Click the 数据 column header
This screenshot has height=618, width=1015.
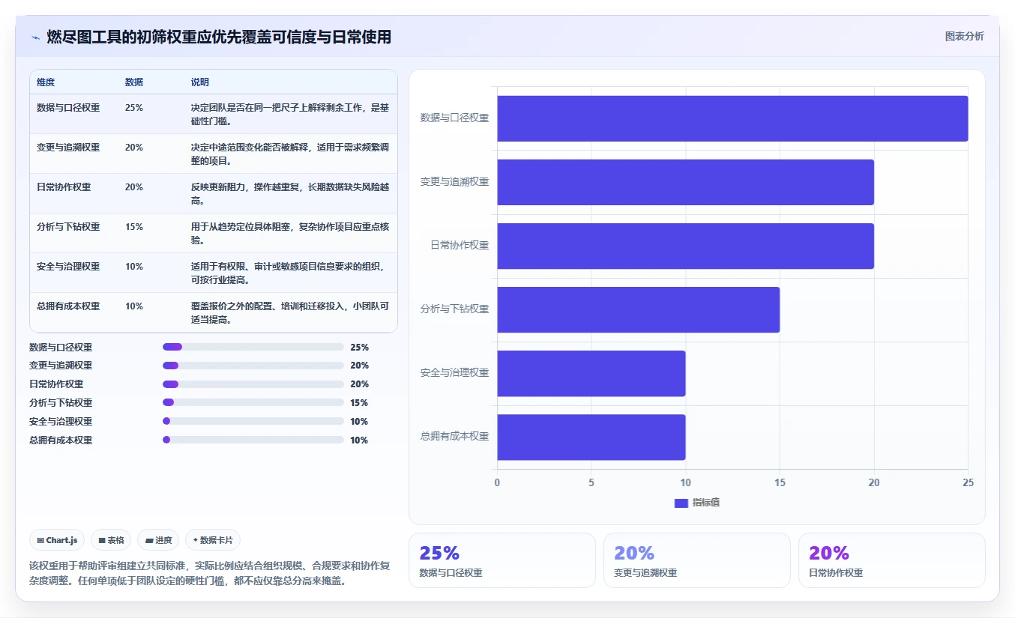pyautogui.click(x=134, y=82)
